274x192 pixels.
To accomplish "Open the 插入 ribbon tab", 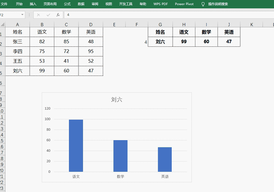I will (x=33, y=4).
